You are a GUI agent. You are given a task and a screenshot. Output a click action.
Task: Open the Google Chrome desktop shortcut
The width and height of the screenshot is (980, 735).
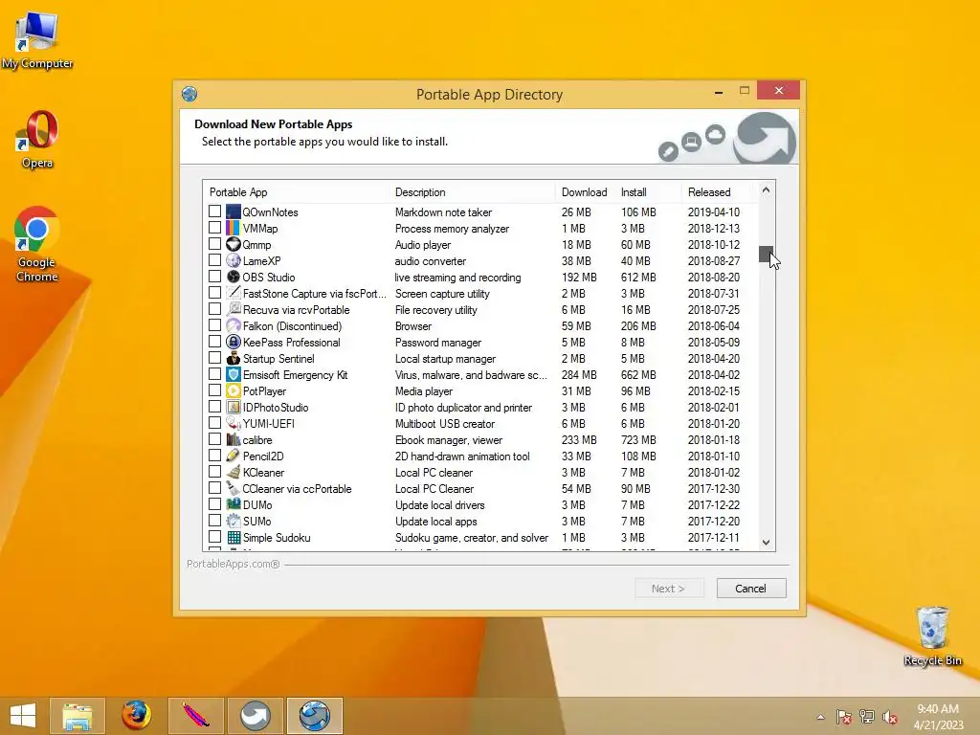coord(37,244)
